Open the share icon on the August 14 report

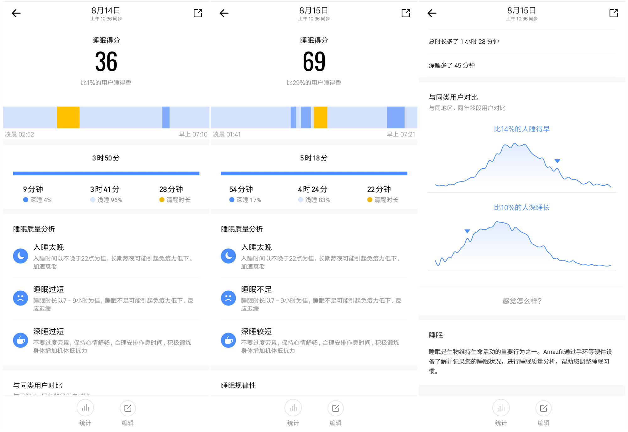point(198,13)
